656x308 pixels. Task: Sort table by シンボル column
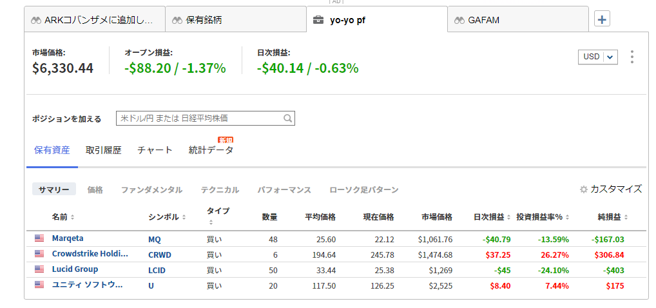pos(167,217)
